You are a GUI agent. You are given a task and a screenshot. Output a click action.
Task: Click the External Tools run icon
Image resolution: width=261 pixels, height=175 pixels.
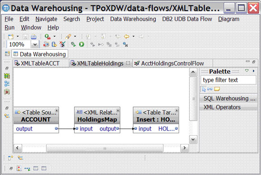point(47,36)
